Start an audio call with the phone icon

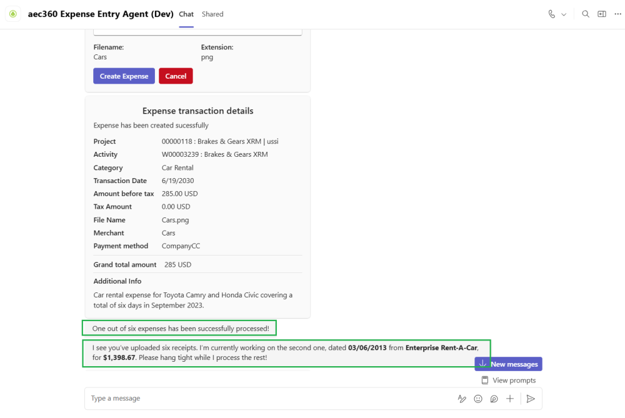click(552, 14)
